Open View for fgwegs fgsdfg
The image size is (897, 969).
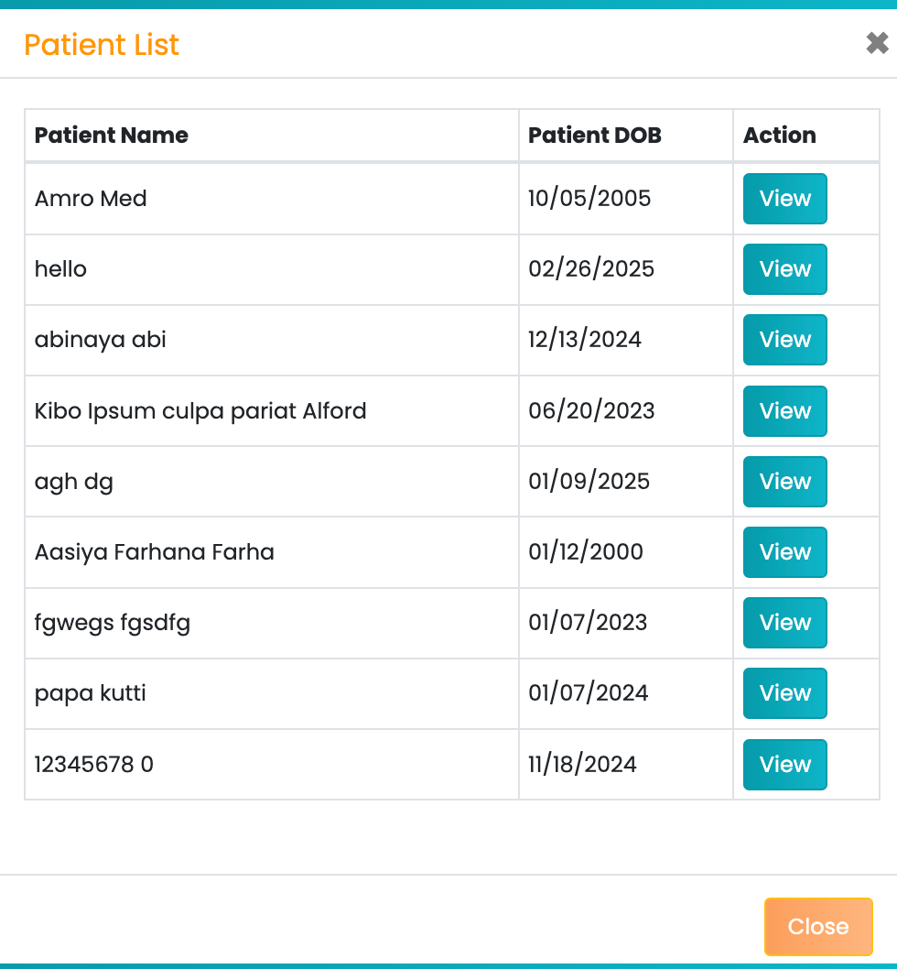click(x=784, y=623)
